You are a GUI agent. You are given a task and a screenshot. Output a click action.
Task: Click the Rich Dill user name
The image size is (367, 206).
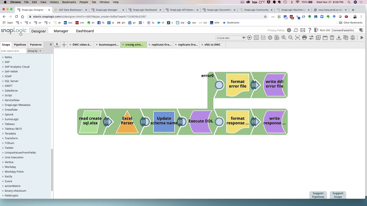point(325,30)
